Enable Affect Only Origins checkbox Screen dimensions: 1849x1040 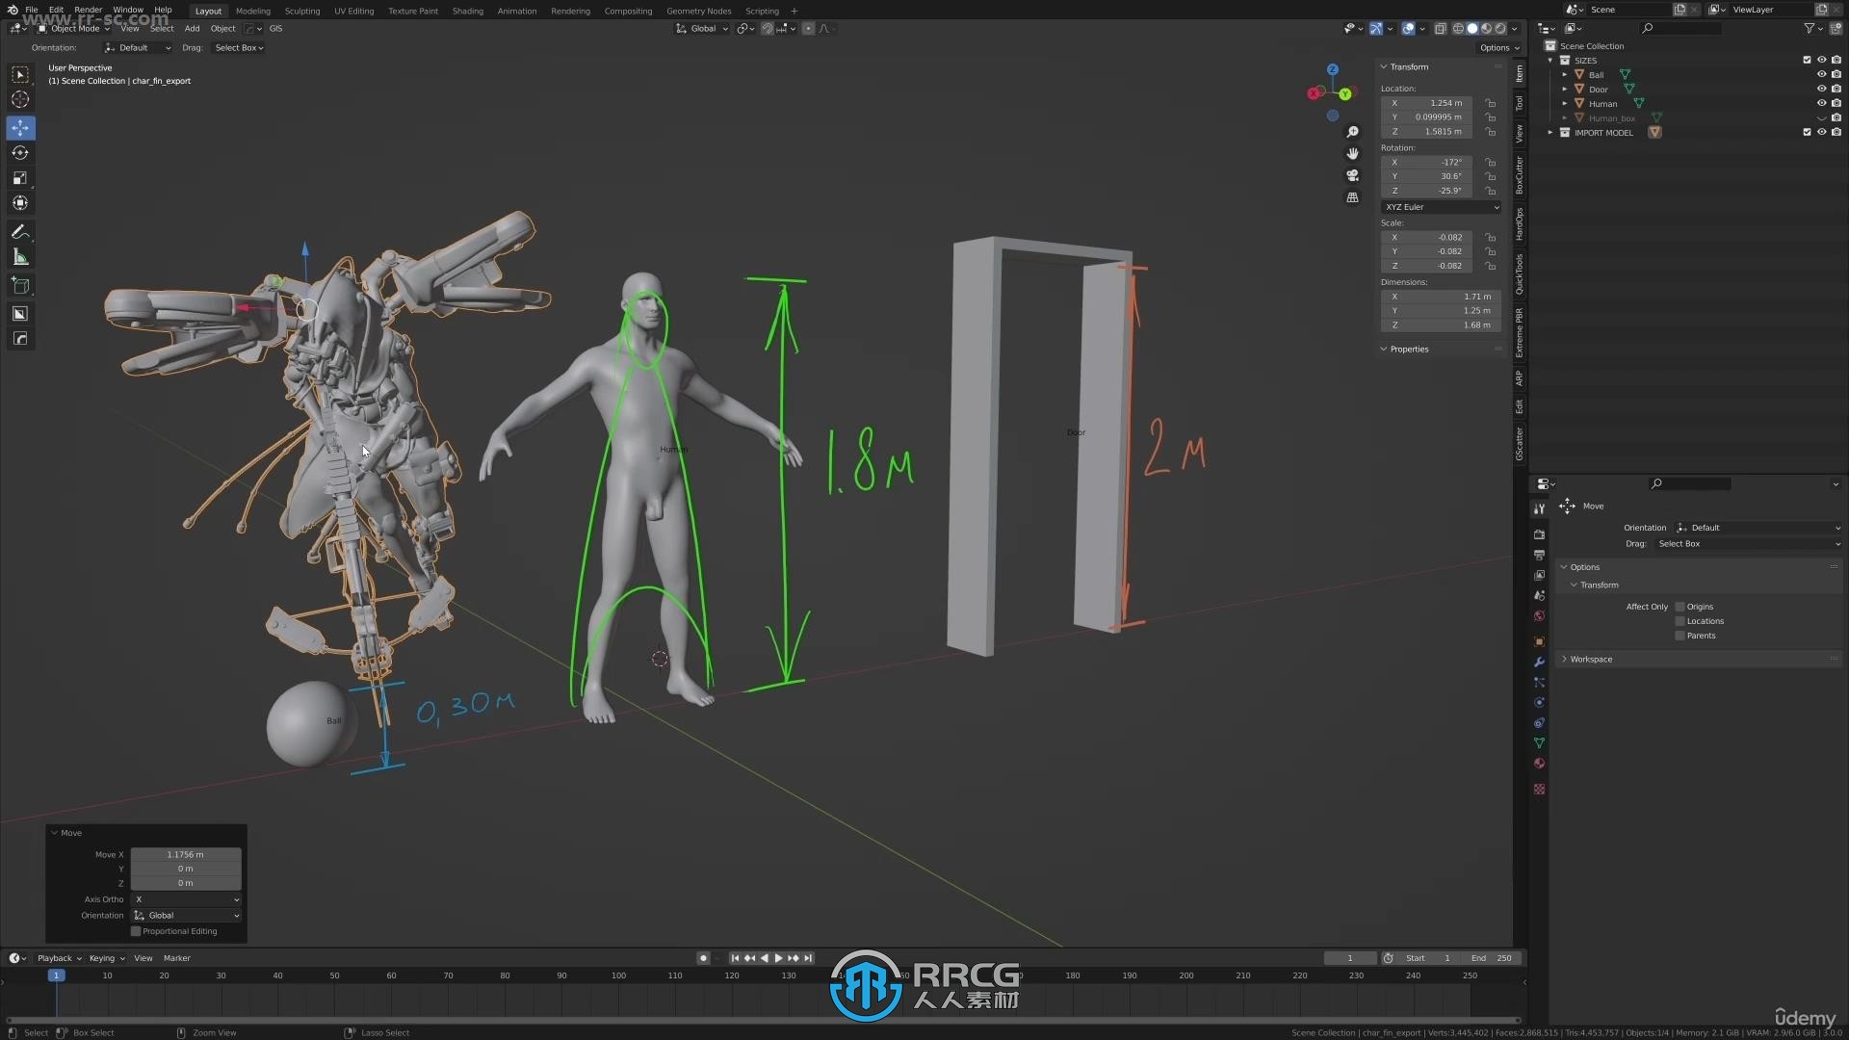coord(1679,606)
